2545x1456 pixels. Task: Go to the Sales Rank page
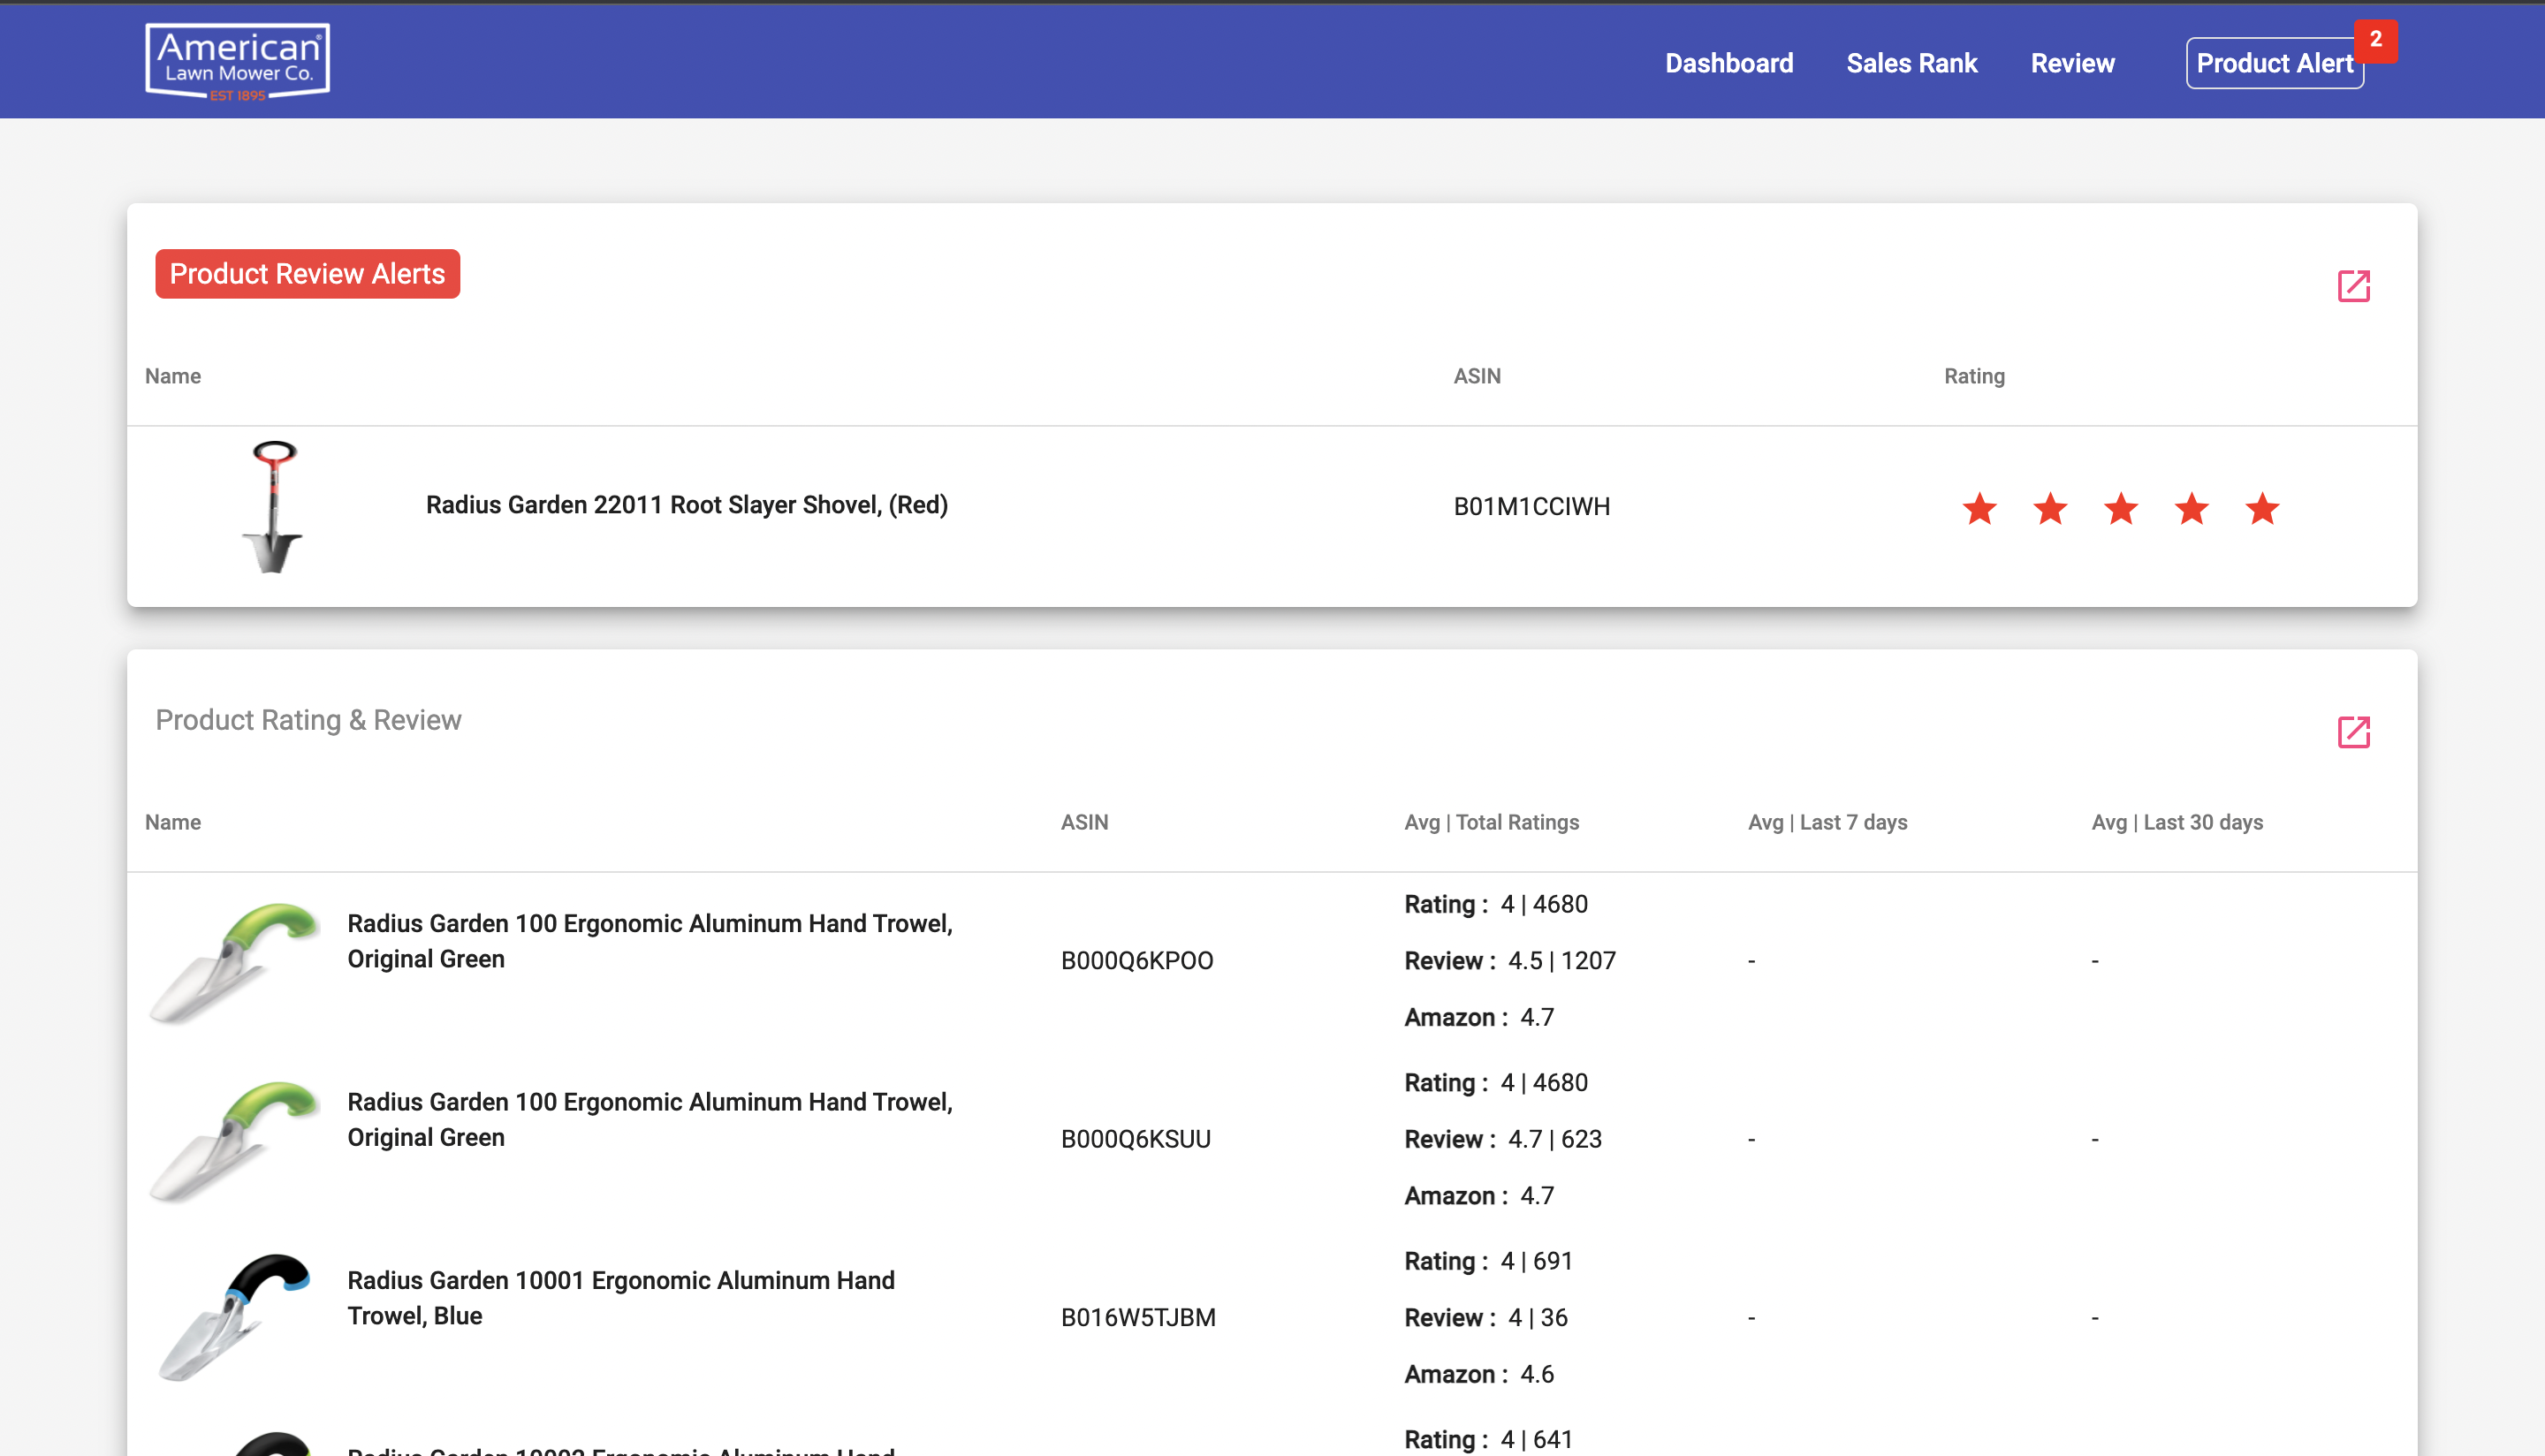(1912, 63)
